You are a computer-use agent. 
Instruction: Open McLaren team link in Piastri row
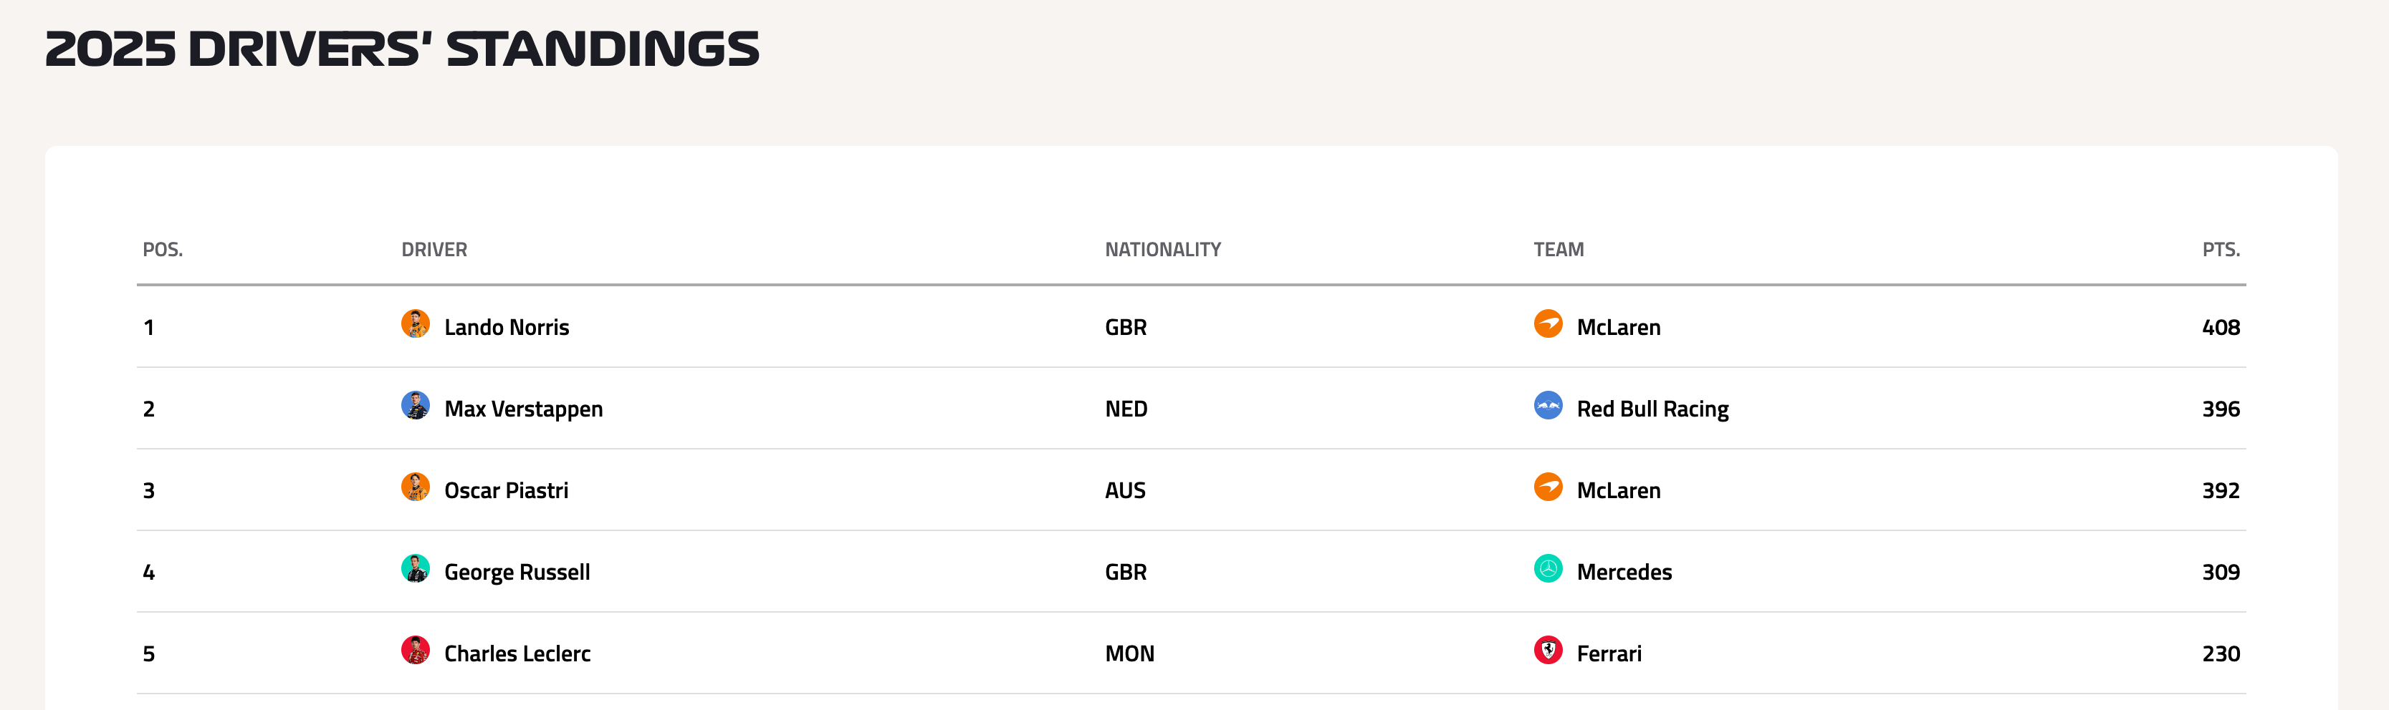[x=1618, y=490]
